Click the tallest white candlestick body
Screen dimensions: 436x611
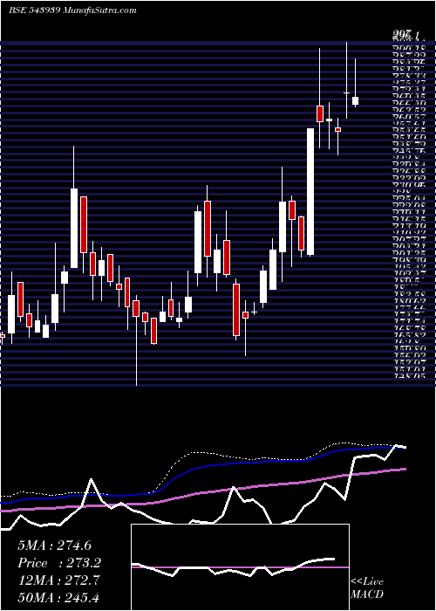point(310,192)
